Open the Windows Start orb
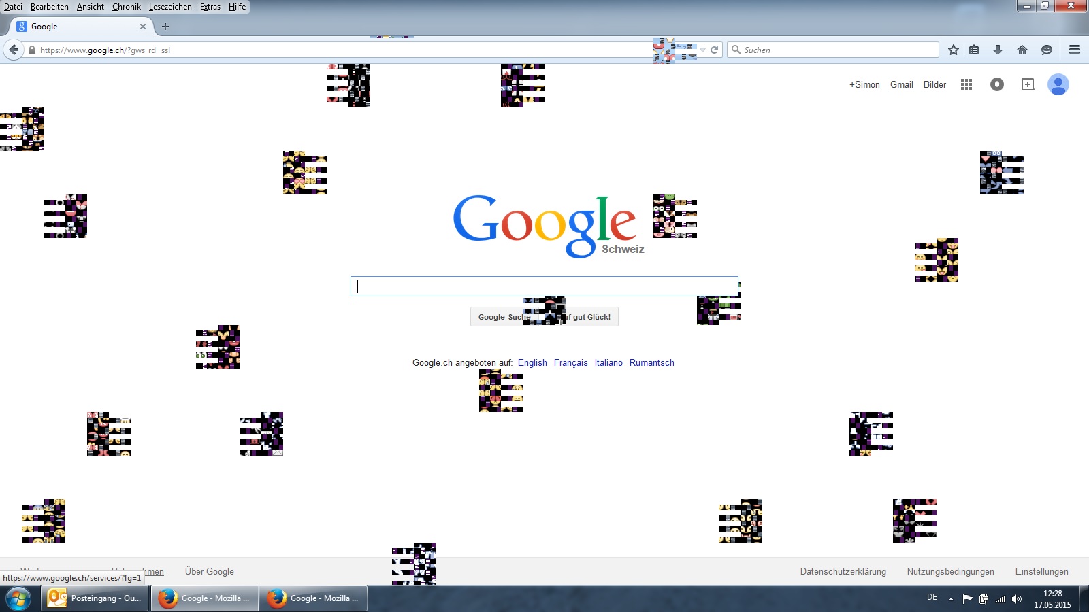This screenshot has width=1089, height=612. (18, 598)
